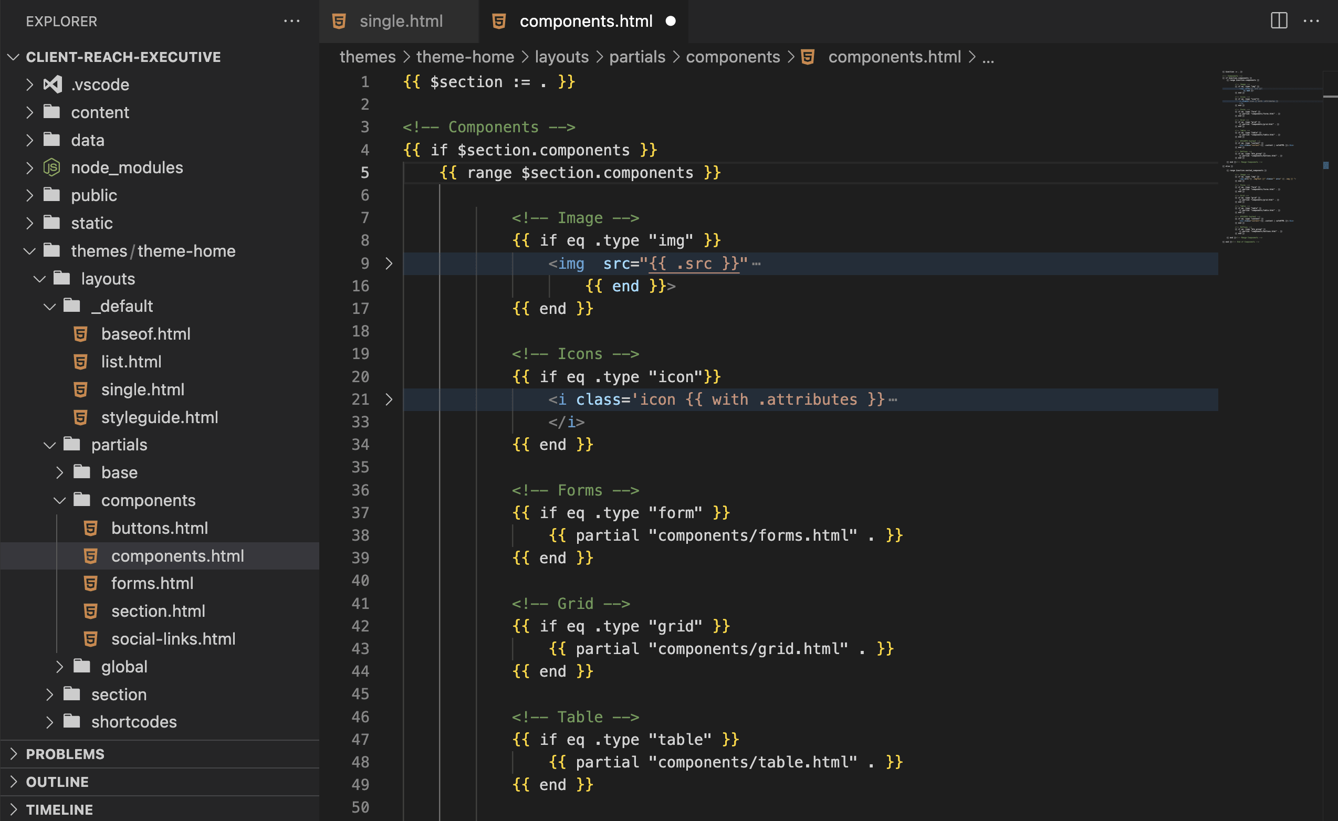1338x821 pixels.
Task: Click public folder icon
Action: 51,195
